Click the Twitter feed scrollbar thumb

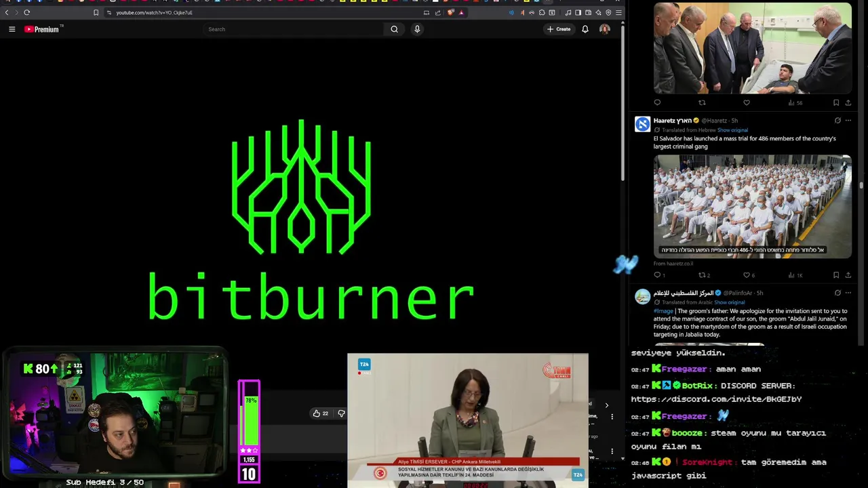[861, 185]
